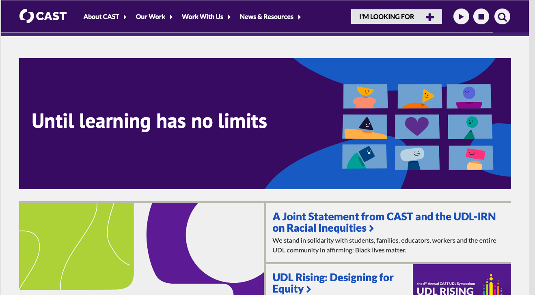The image size is (535, 295).
Task: Click the pink rectangle character tile
Action: 471,157
